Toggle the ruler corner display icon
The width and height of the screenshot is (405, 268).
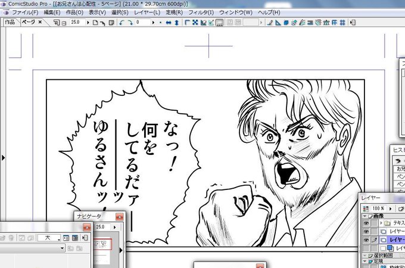pyautogui.click(x=187, y=23)
